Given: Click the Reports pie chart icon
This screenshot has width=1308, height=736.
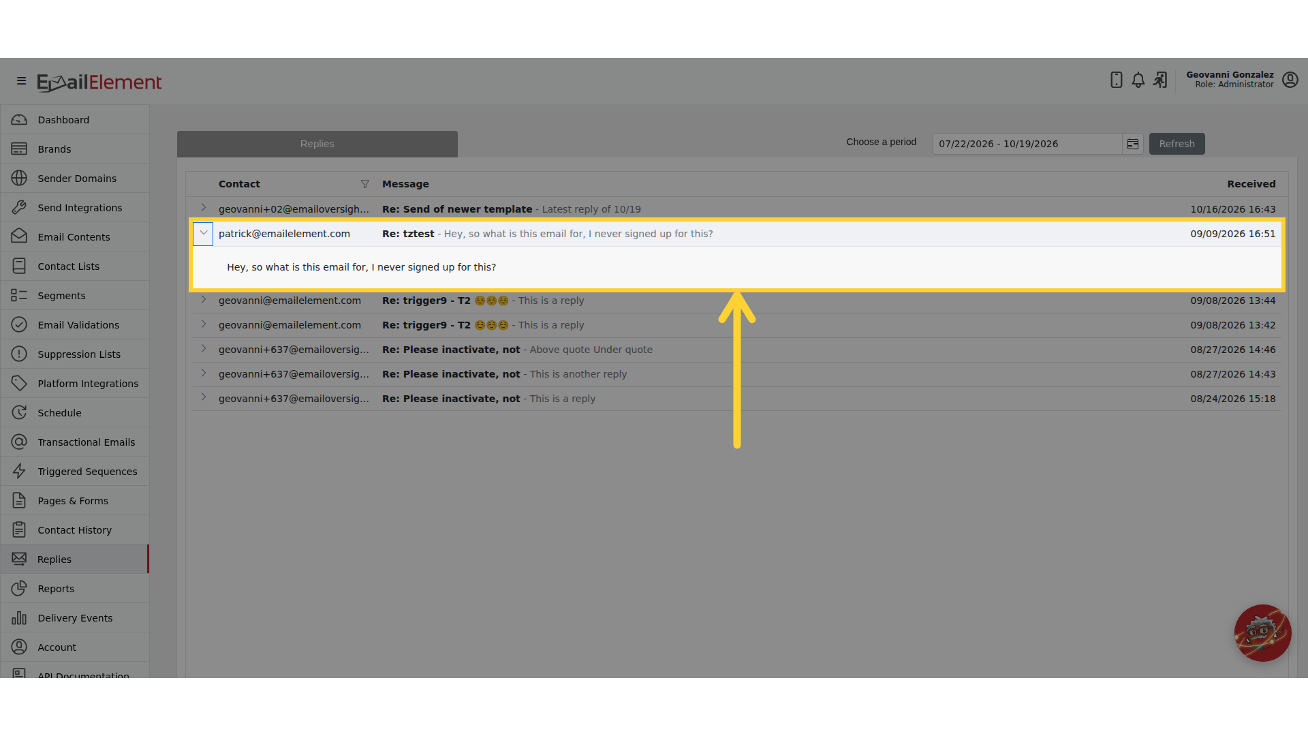Looking at the screenshot, I should 19,588.
